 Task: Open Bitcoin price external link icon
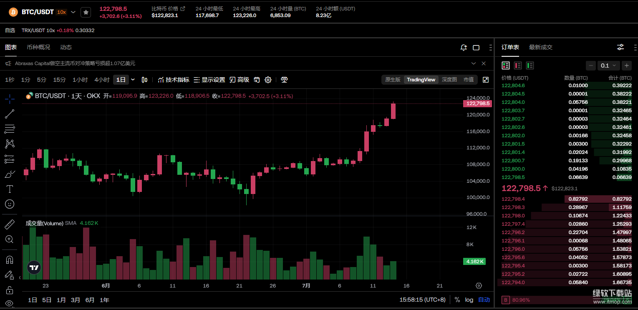[x=182, y=8]
